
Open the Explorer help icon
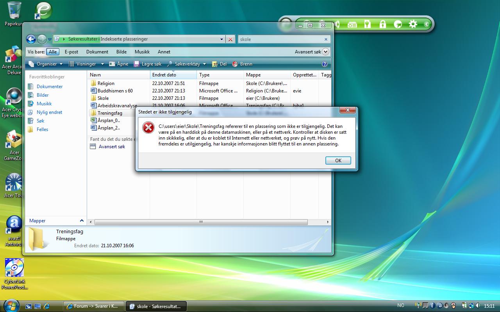pyautogui.click(x=324, y=64)
